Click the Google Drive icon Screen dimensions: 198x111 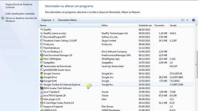(x=42, y=77)
